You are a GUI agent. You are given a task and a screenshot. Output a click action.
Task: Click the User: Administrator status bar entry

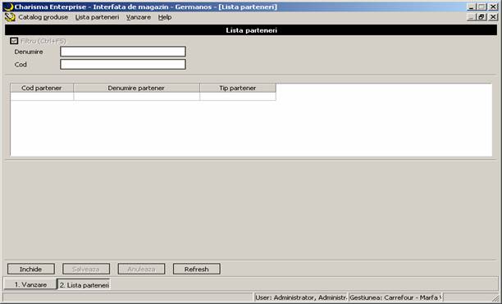pyautogui.click(x=300, y=297)
